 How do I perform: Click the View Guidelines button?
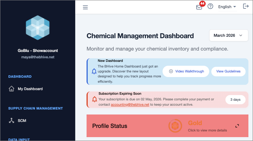click(x=228, y=71)
